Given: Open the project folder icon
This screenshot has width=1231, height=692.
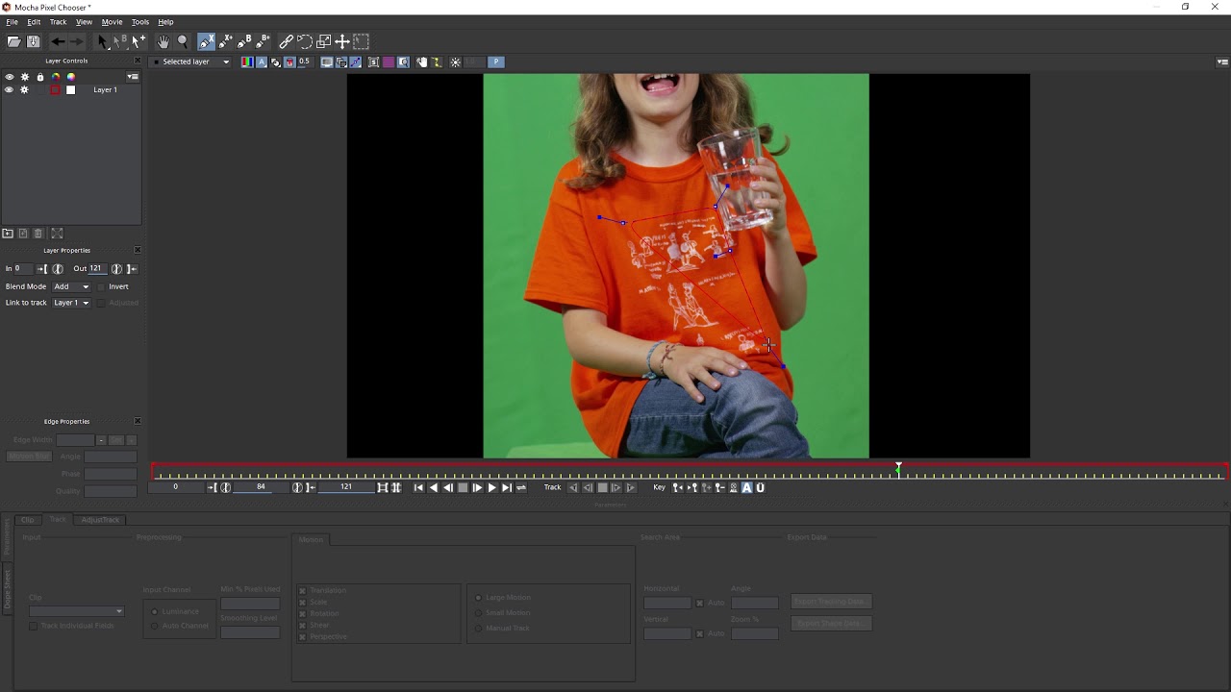Looking at the screenshot, I should click(x=13, y=41).
